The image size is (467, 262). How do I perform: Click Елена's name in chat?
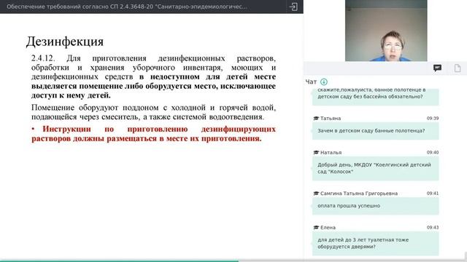tap(328, 228)
